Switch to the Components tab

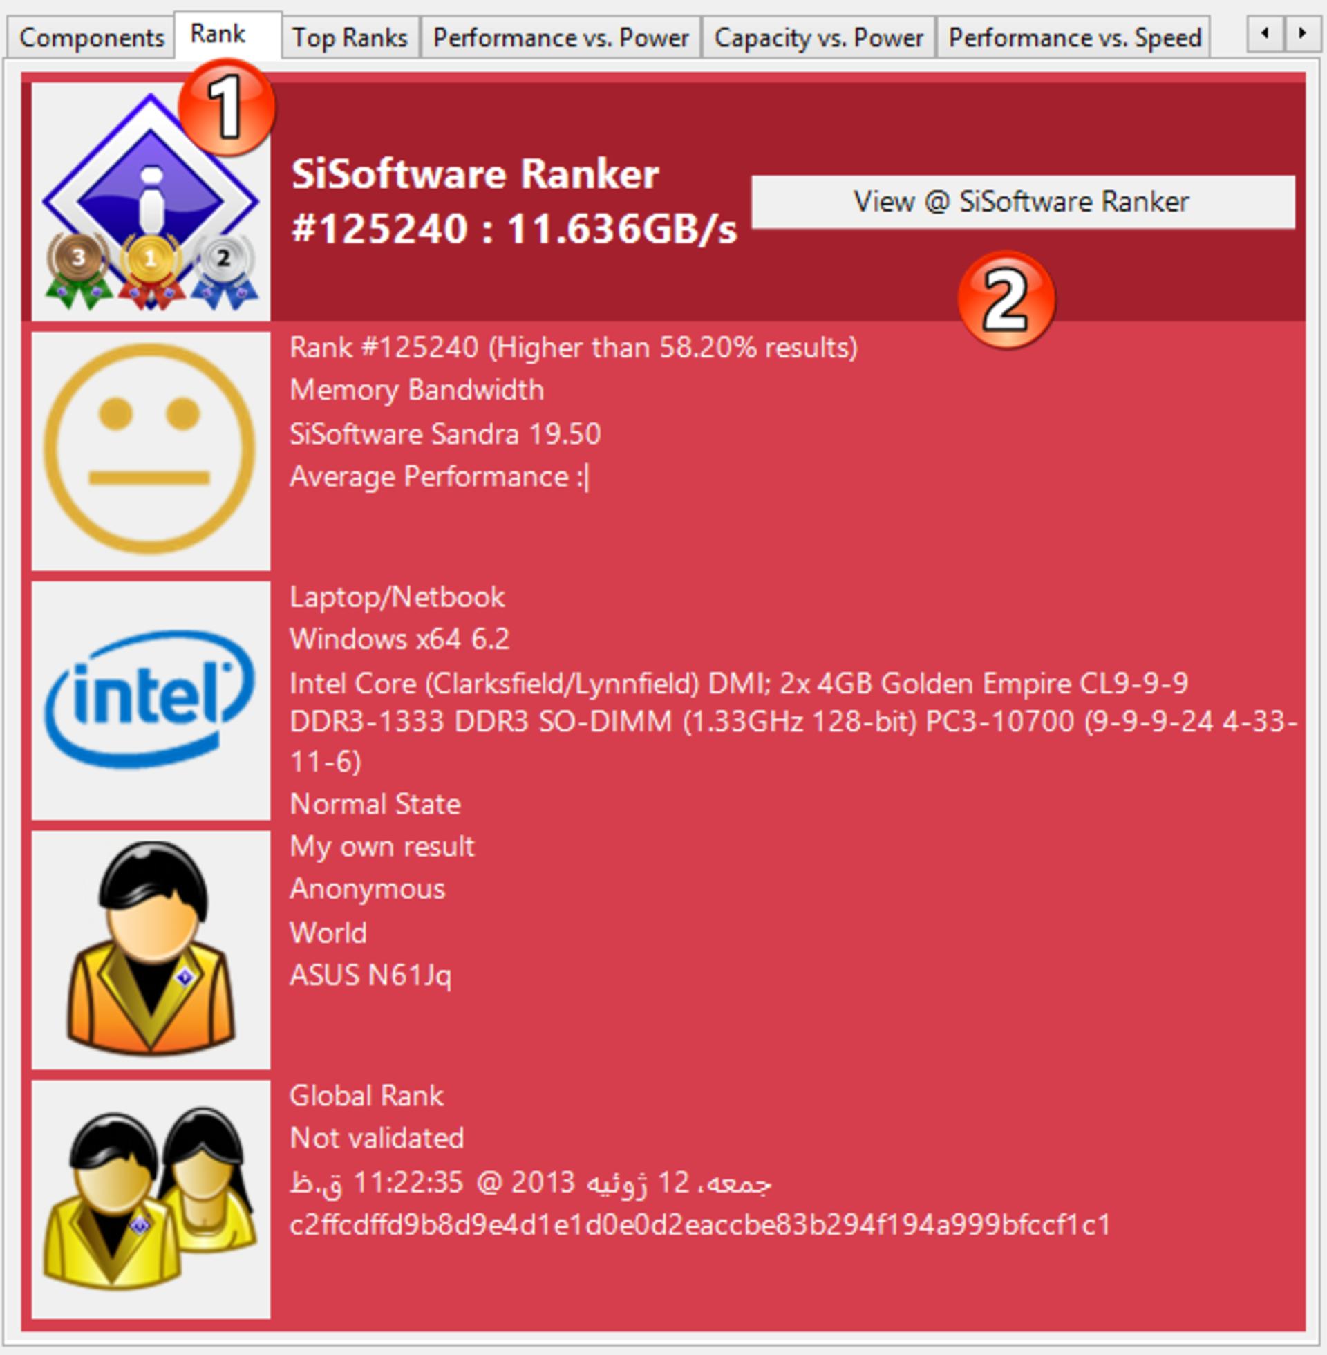point(91,37)
